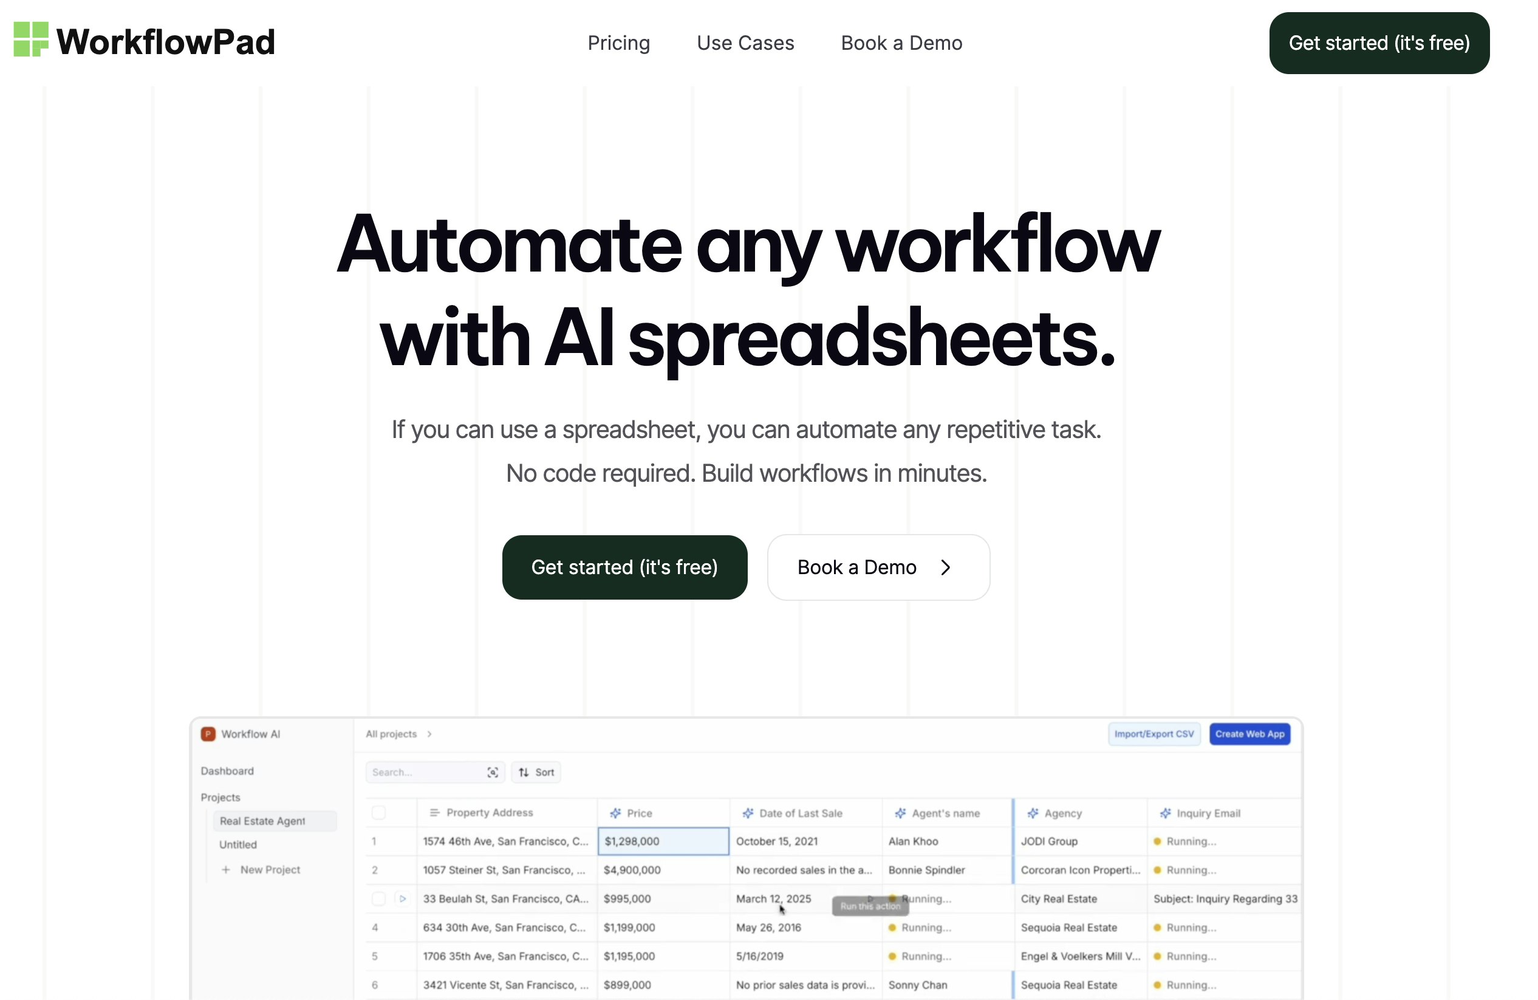Click the up-down arrows Sort icon
The width and height of the screenshot is (1538, 1000).
[524, 772]
